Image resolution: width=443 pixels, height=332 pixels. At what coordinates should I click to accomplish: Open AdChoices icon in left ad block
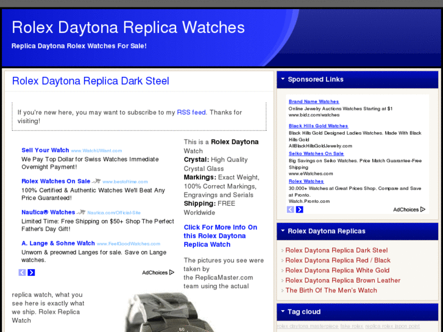click(x=172, y=272)
